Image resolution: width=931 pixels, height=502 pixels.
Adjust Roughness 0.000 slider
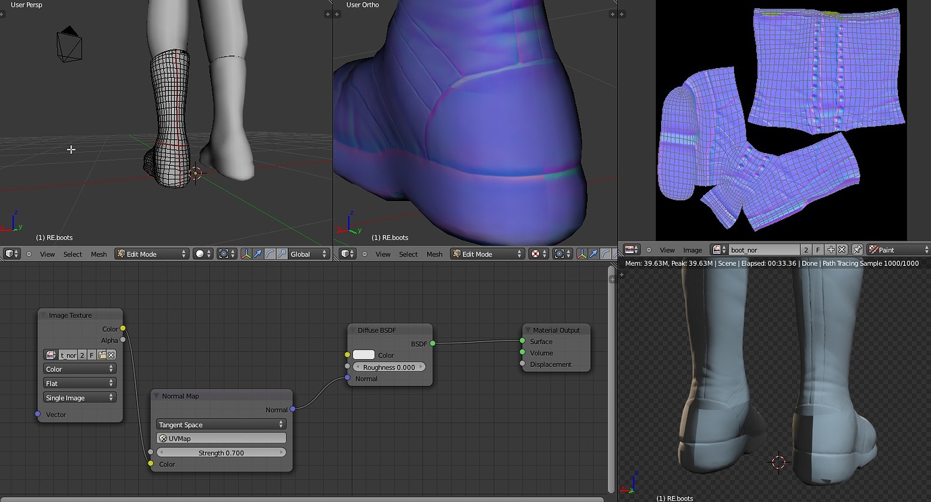tap(389, 367)
